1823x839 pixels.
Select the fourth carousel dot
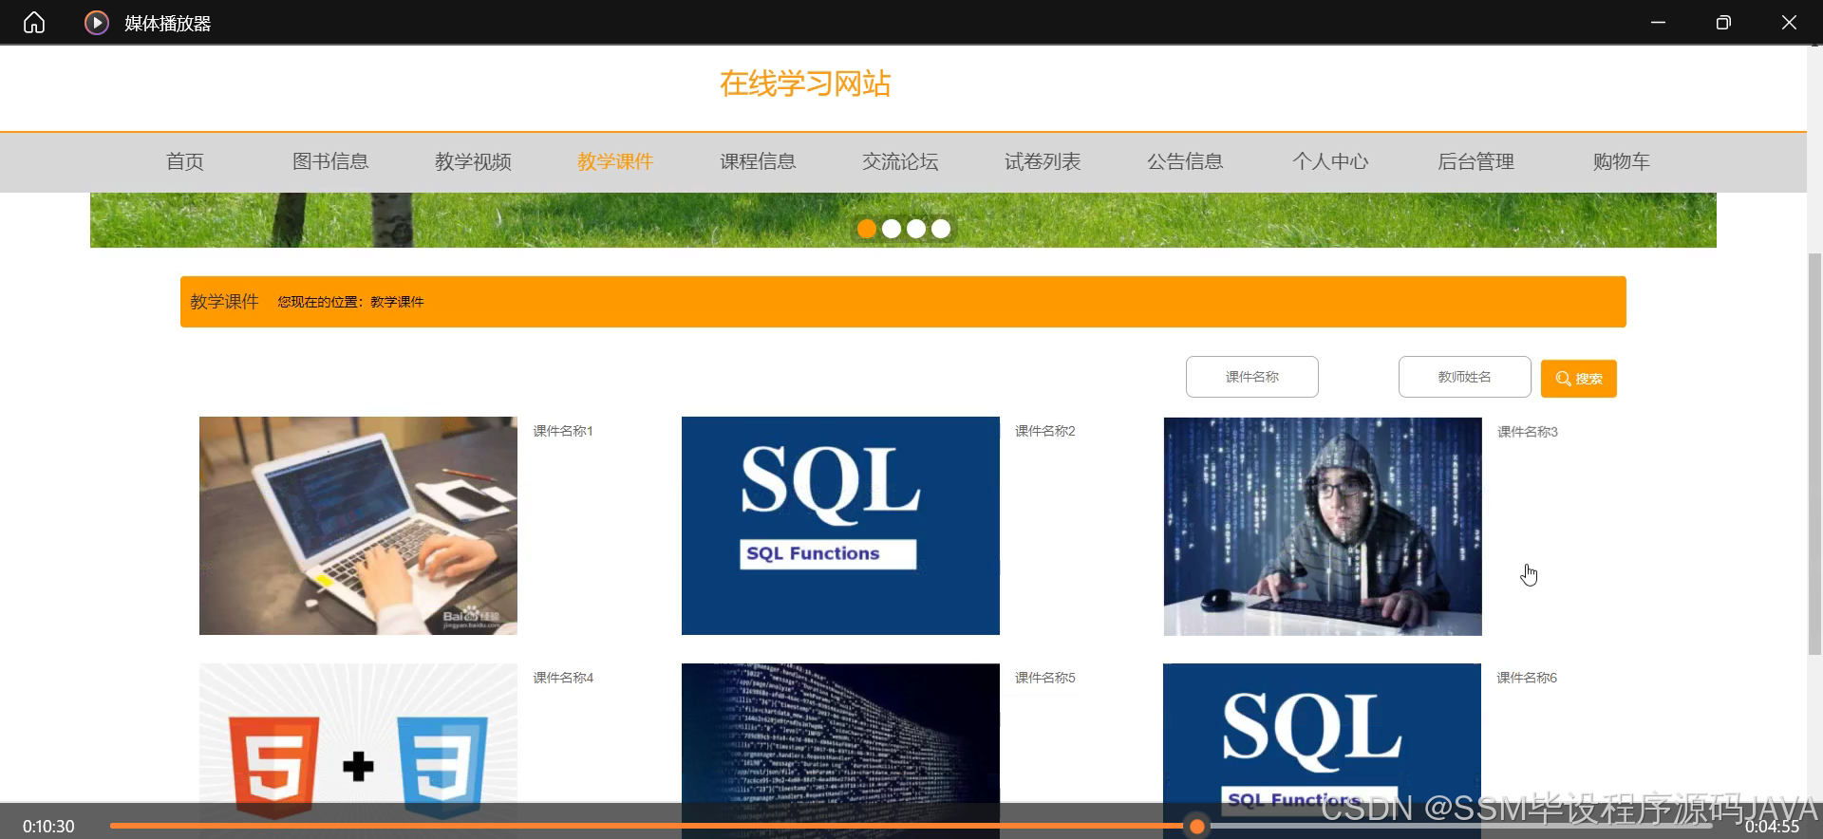pyautogui.click(x=941, y=229)
